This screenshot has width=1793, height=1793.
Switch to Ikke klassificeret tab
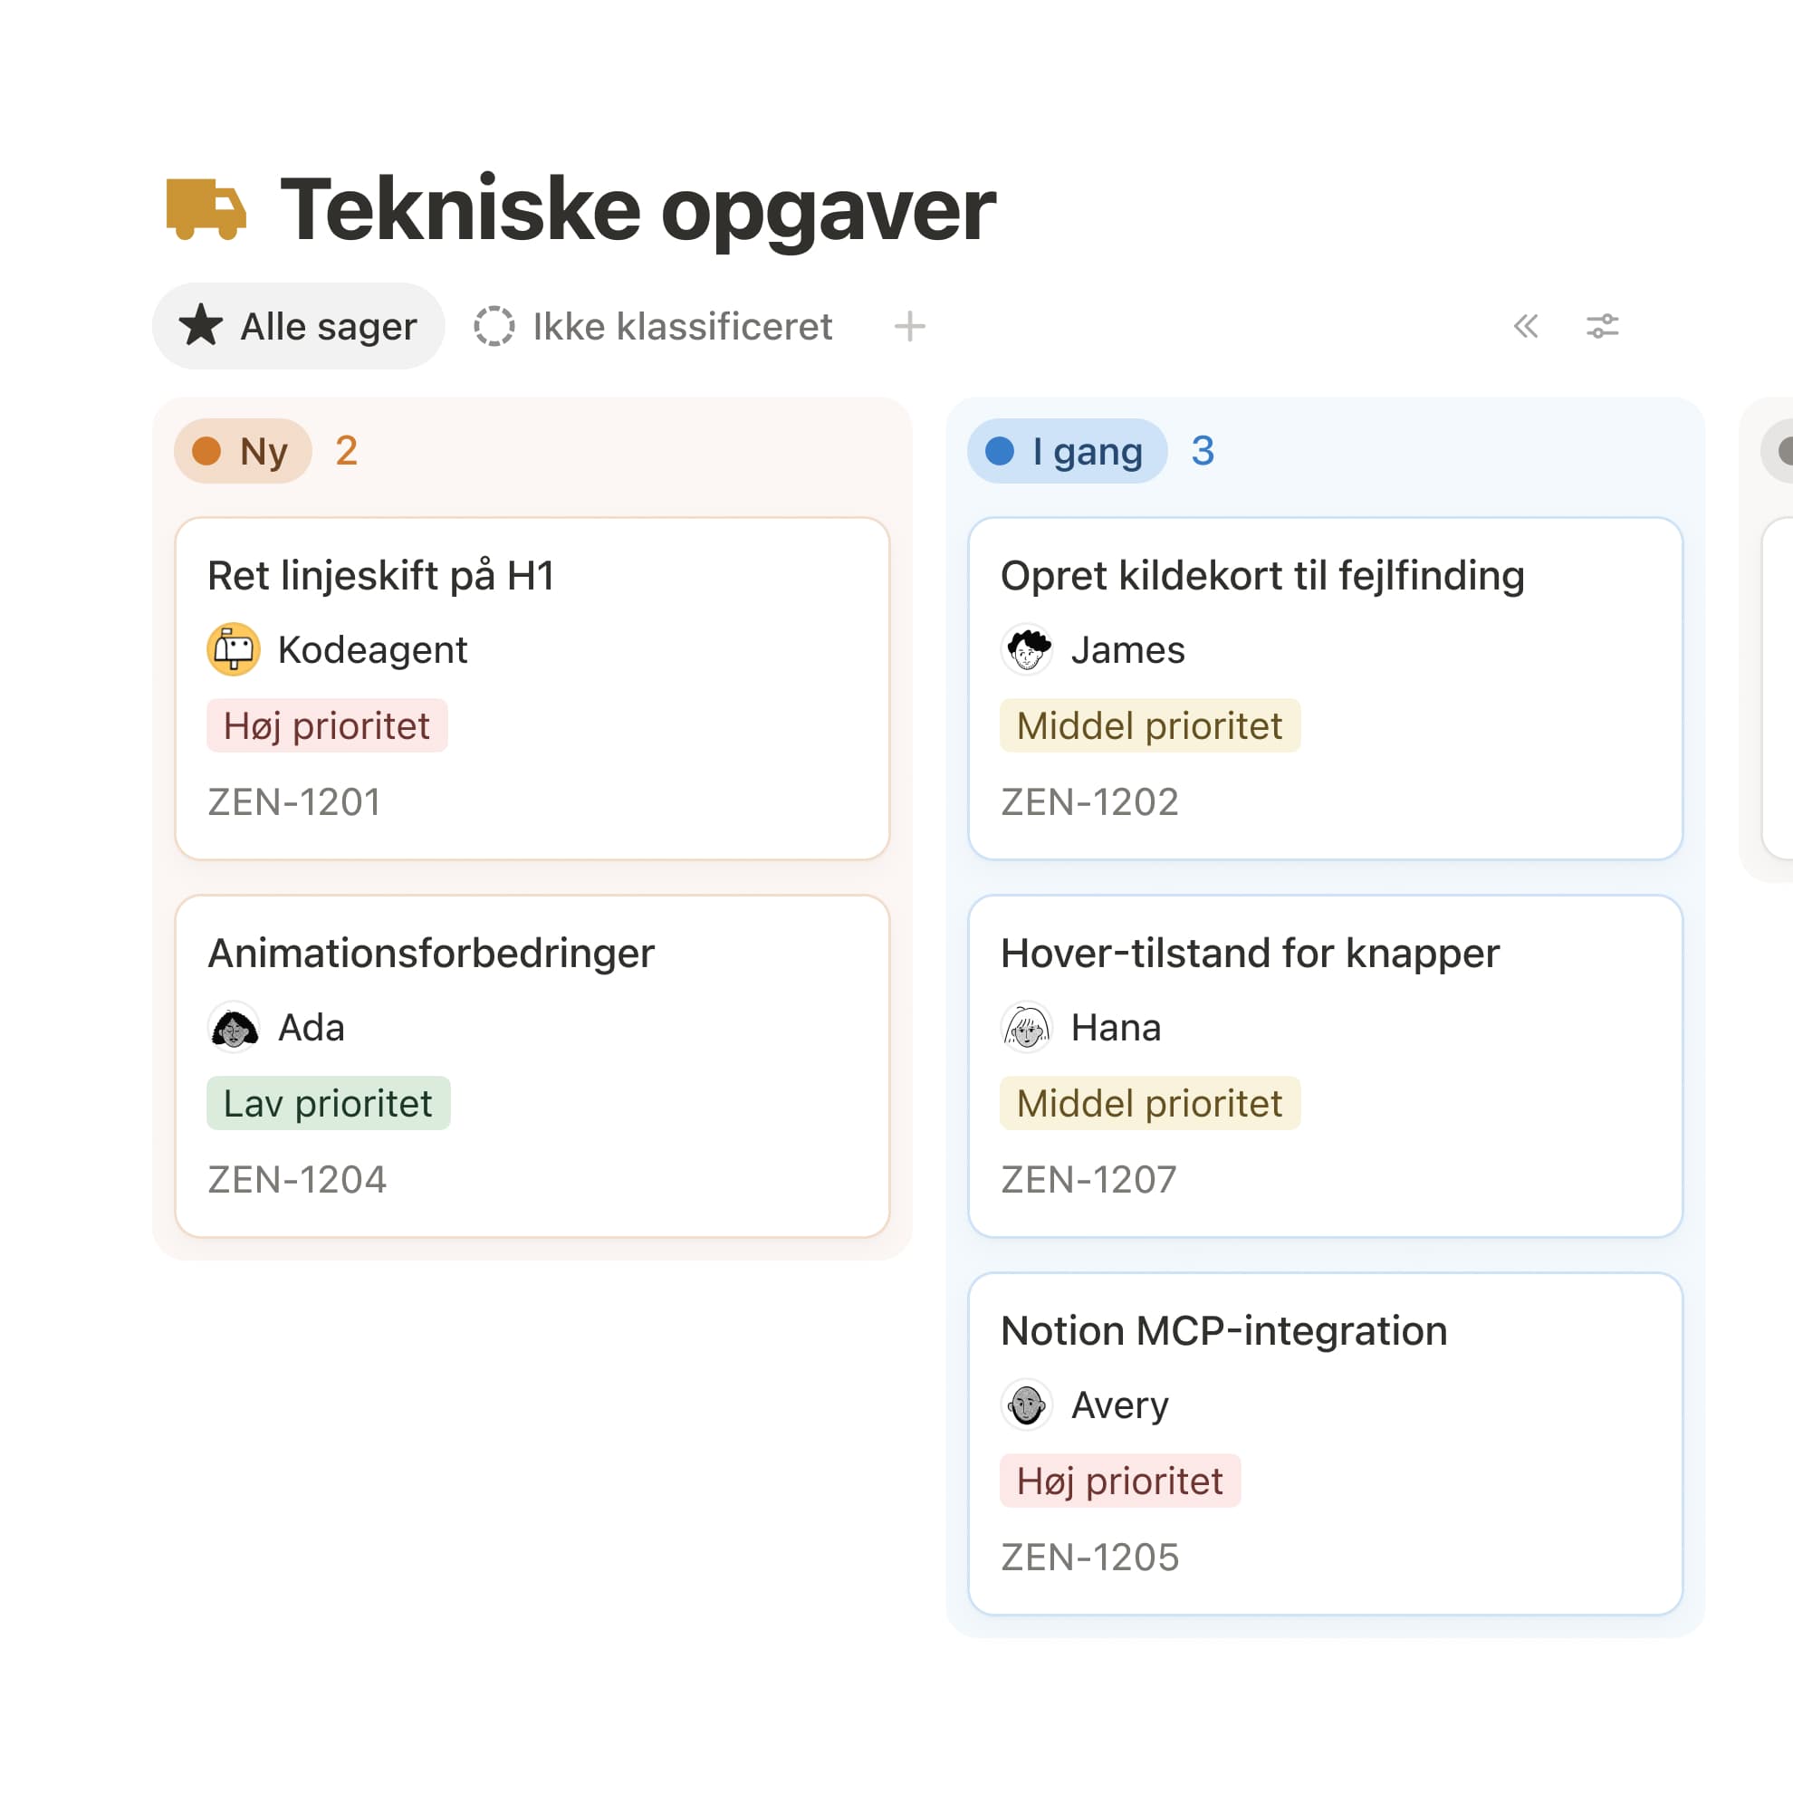(652, 327)
